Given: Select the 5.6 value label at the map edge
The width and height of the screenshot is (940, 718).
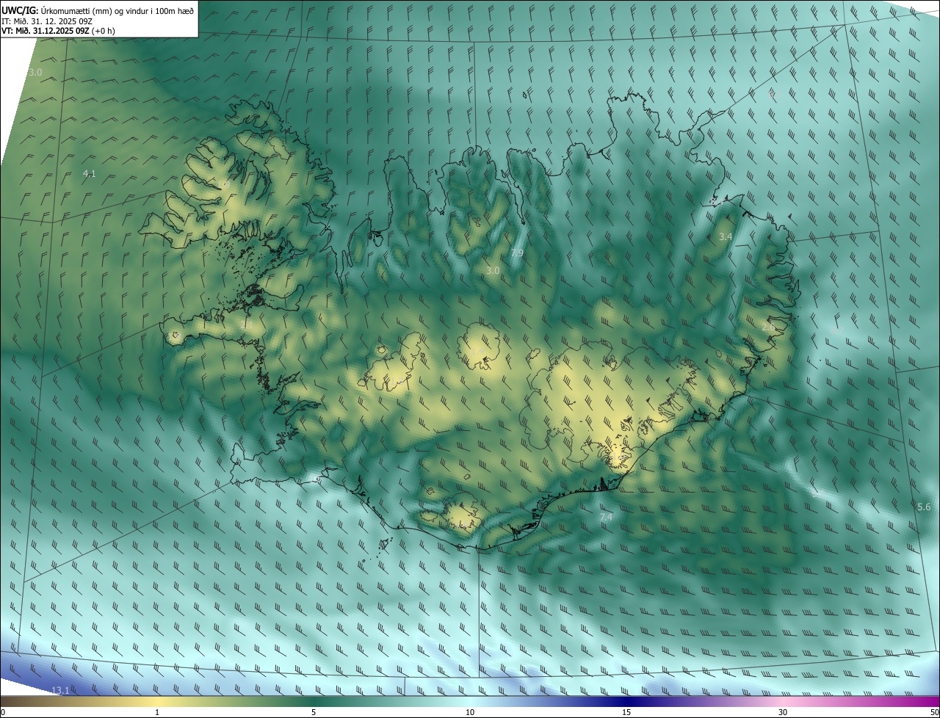Looking at the screenshot, I should pyautogui.click(x=924, y=507).
